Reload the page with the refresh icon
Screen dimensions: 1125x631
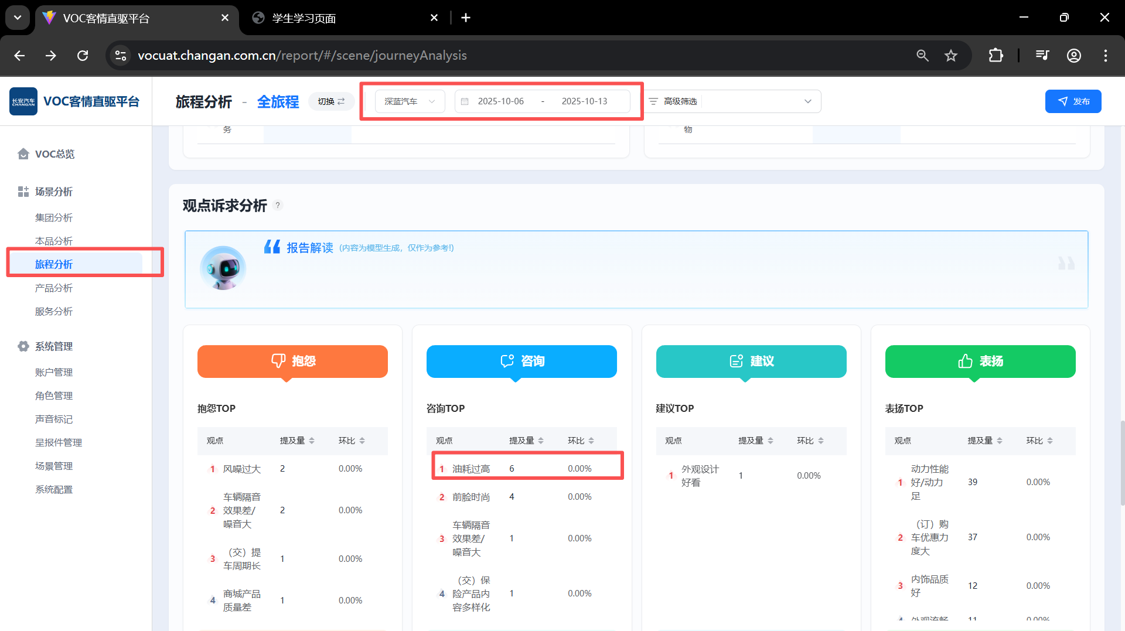[83, 56]
